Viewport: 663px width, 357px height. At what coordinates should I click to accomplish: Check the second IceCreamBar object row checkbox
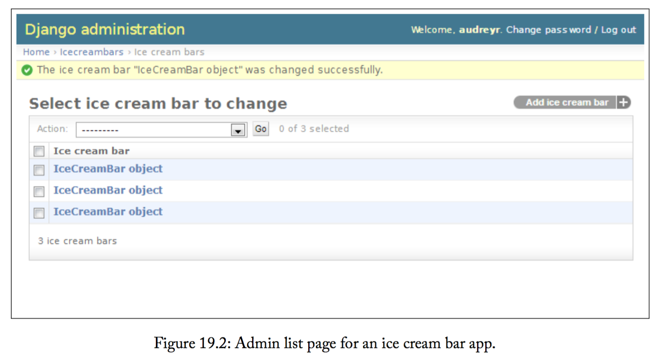pyautogui.click(x=39, y=191)
